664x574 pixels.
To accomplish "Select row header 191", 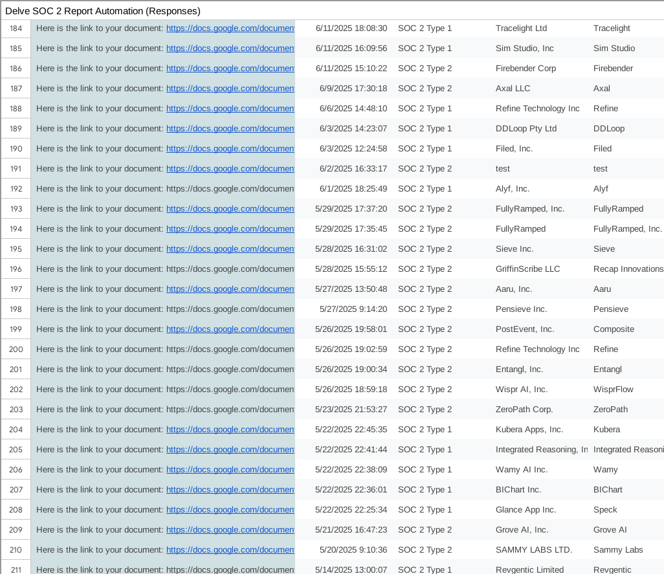I will coord(16,168).
